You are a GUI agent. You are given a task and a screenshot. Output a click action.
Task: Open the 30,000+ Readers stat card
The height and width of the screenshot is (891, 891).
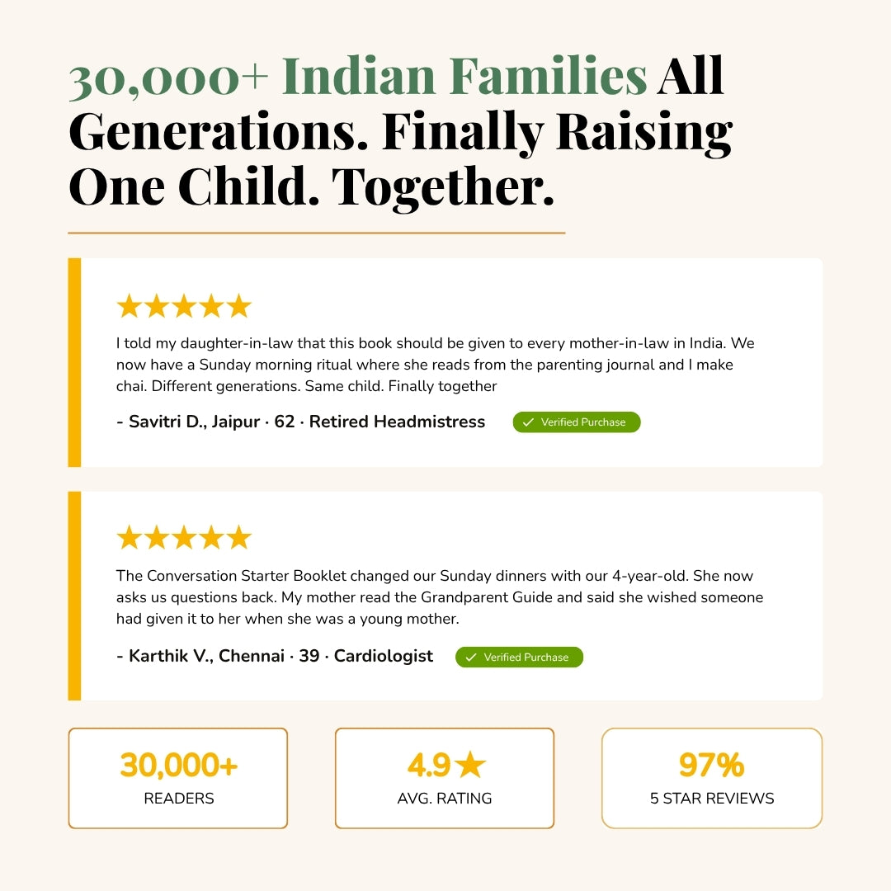tap(178, 778)
